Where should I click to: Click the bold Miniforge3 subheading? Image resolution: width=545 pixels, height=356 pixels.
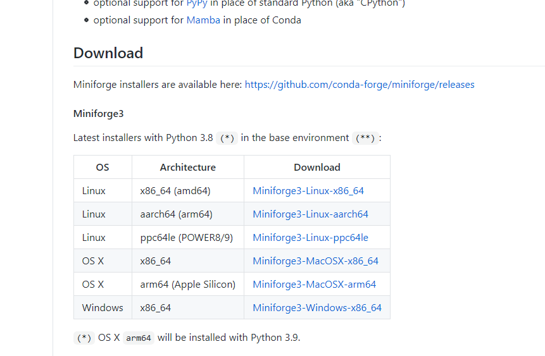pyautogui.click(x=98, y=114)
